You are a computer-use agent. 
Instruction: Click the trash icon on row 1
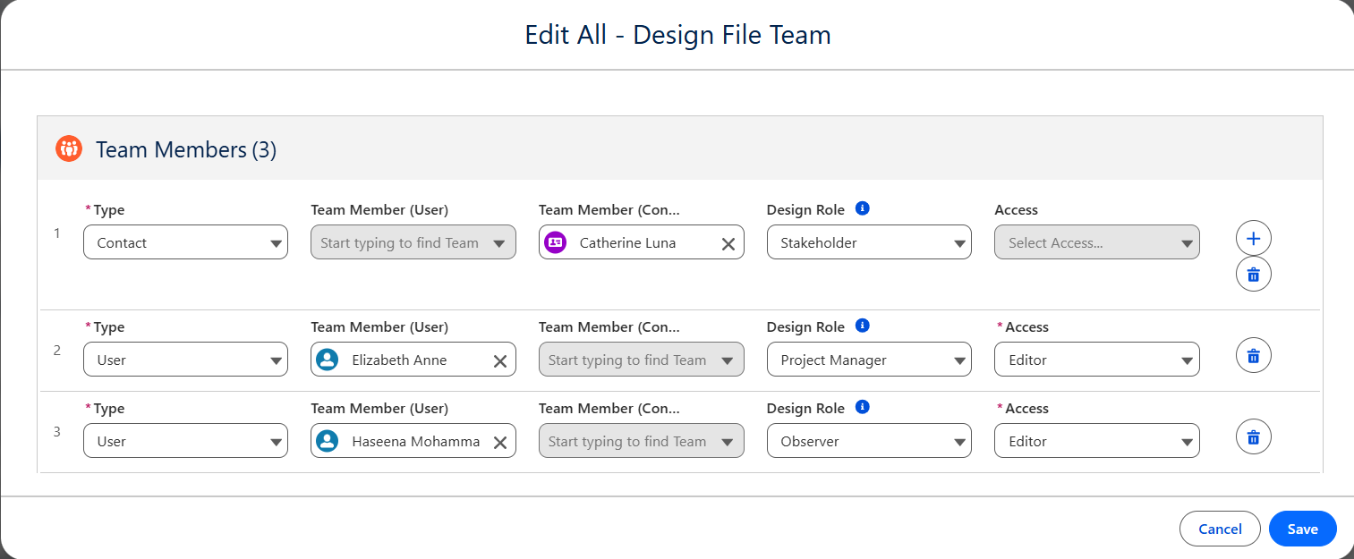1253,274
